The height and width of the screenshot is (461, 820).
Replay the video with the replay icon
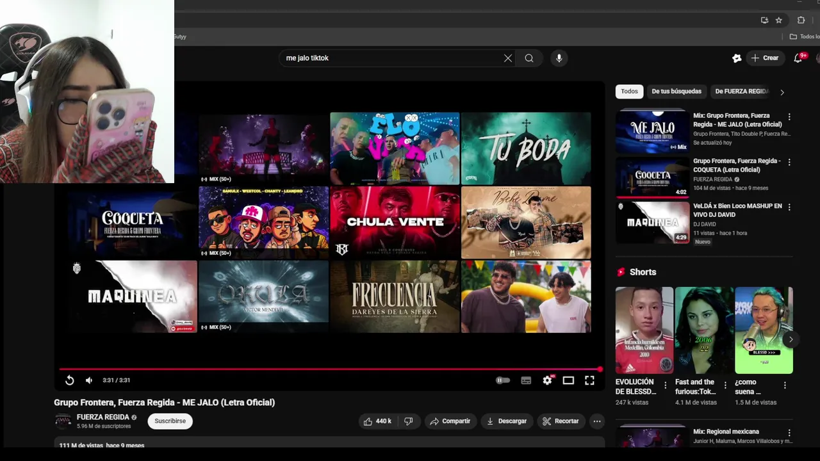coord(70,380)
